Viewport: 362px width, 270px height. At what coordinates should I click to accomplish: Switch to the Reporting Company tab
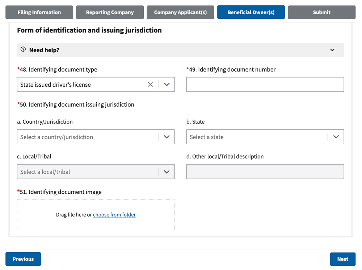pos(110,12)
